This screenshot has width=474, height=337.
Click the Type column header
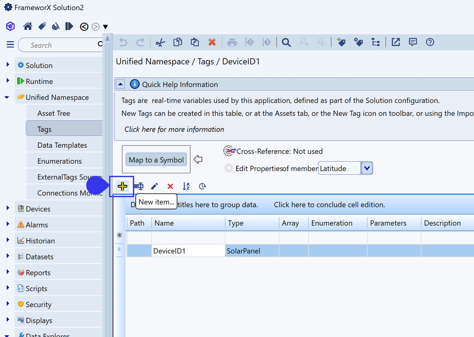click(252, 223)
